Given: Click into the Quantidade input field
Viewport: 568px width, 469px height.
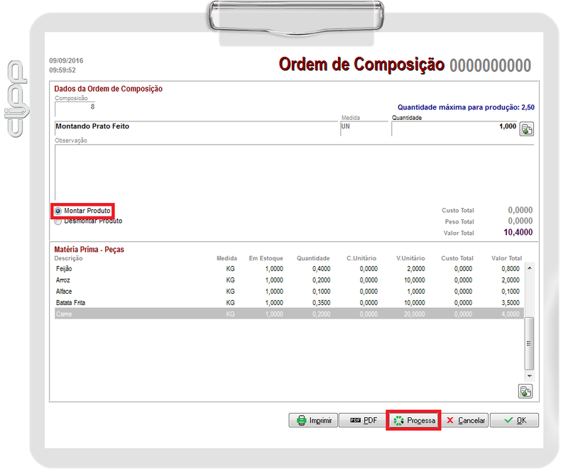Looking at the screenshot, I should (x=454, y=127).
